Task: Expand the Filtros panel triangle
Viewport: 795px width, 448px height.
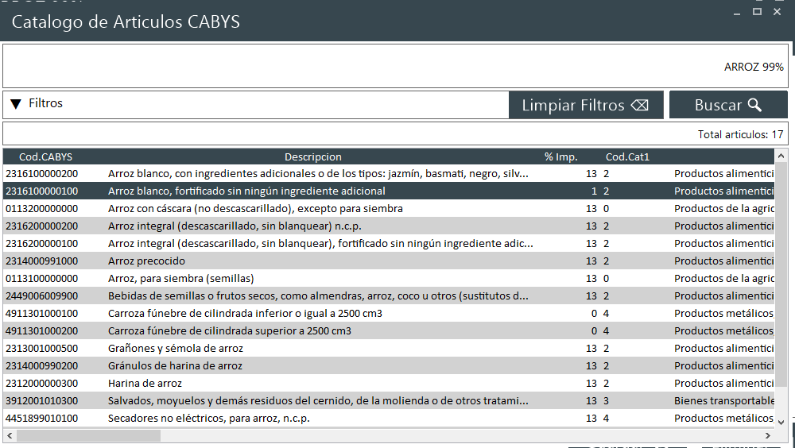Action: [16, 104]
